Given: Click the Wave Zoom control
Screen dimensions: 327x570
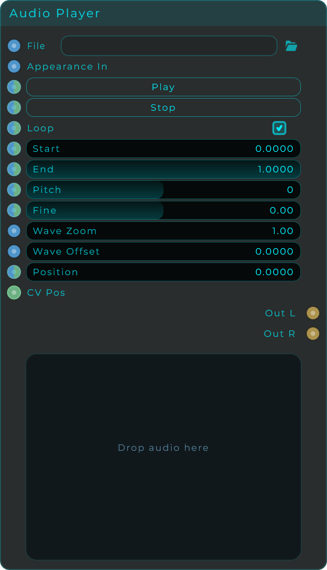Looking at the screenshot, I should (163, 230).
